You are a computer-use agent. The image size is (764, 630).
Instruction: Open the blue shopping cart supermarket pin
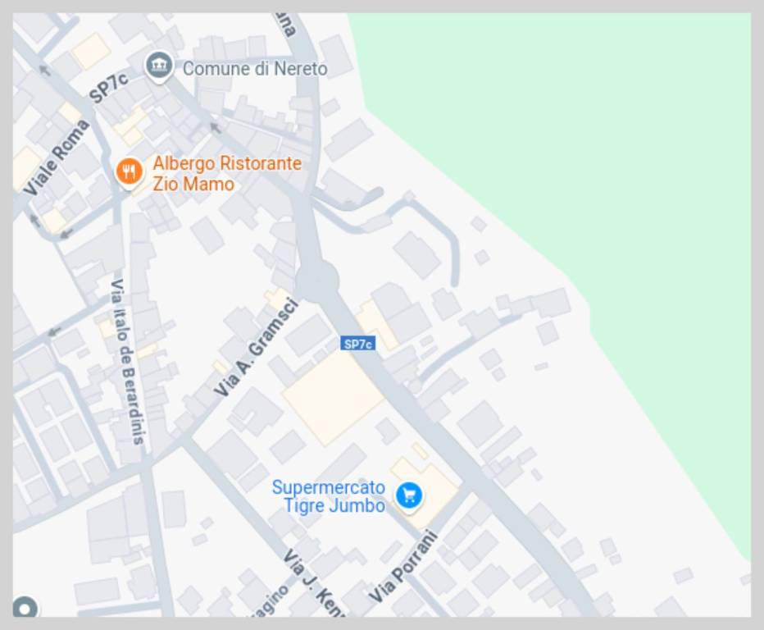(x=409, y=496)
